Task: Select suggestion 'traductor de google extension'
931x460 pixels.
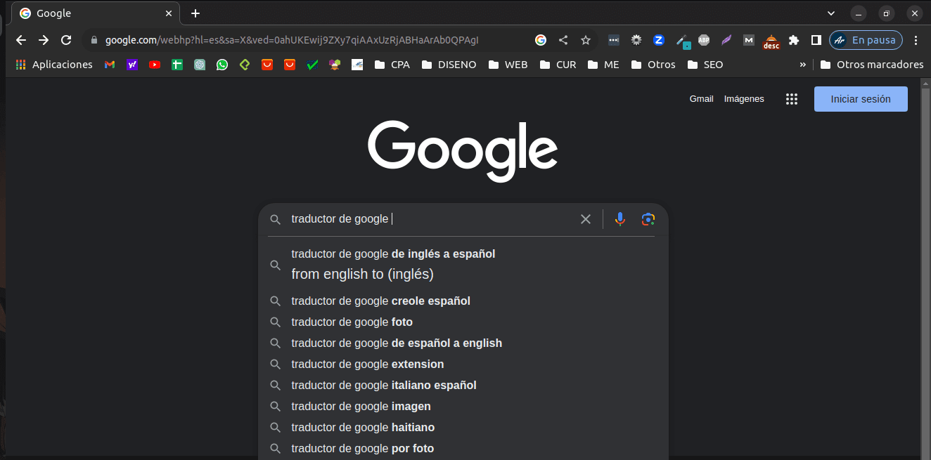Action: [463, 364]
